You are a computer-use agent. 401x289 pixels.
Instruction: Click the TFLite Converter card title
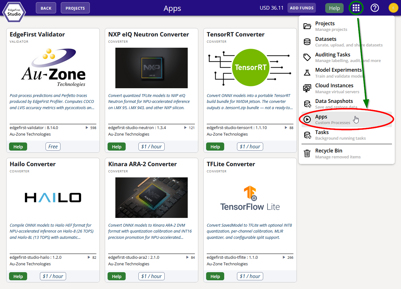point(231,164)
